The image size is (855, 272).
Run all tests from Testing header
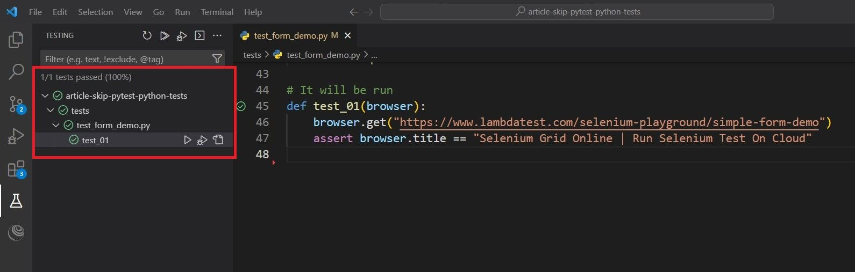pos(165,35)
